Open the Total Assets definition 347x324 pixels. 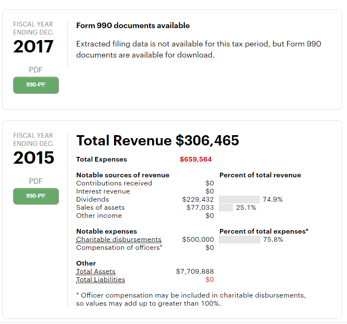point(96,272)
